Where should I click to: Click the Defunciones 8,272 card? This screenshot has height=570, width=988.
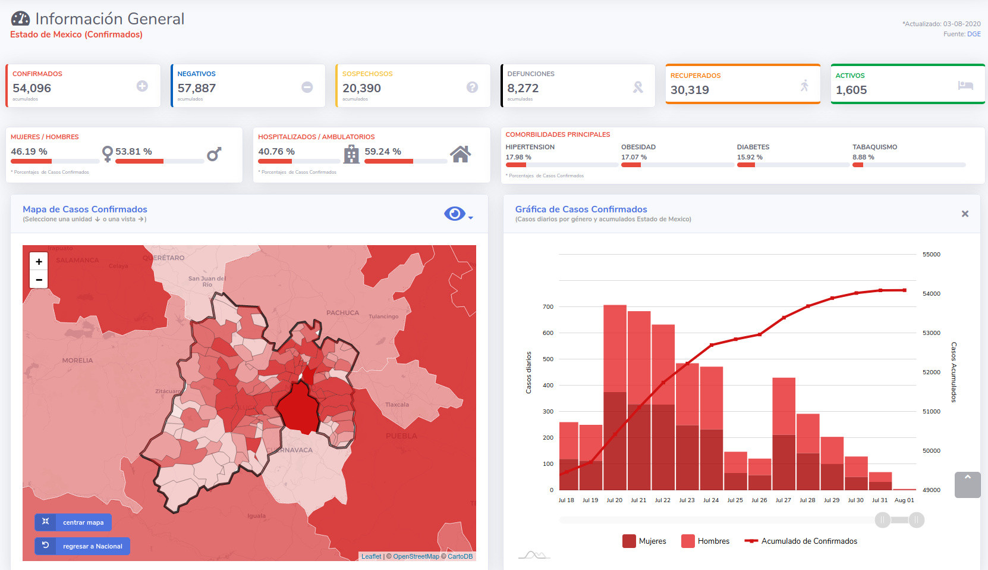click(x=578, y=86)
